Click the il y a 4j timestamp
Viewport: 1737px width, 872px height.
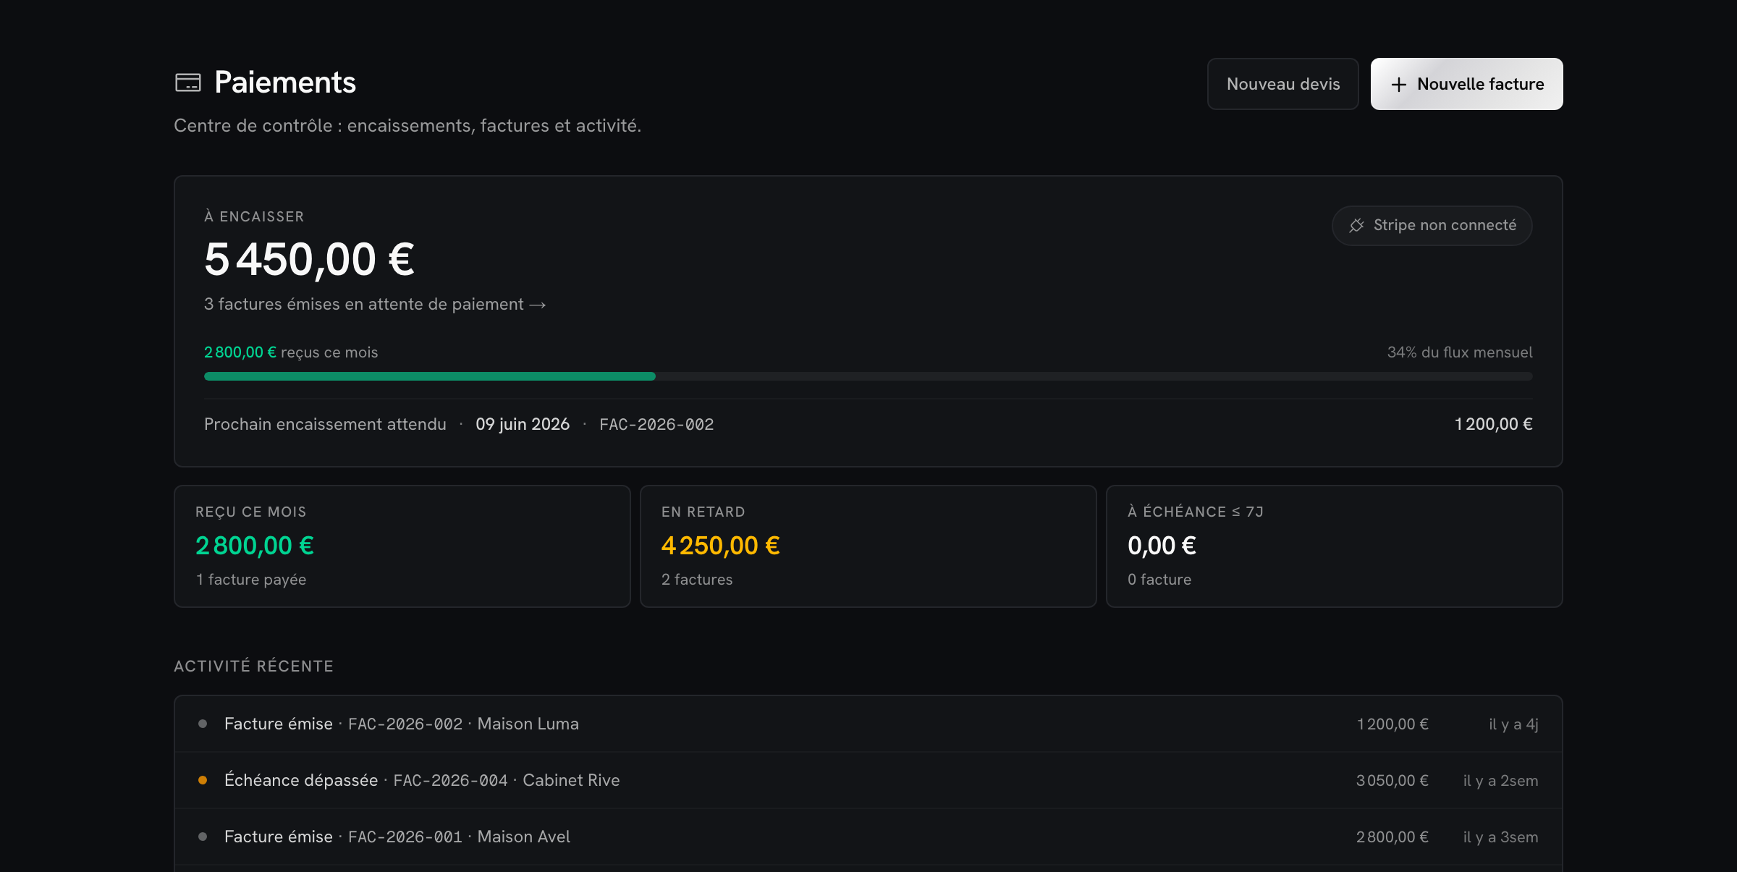coord(1513,724)
